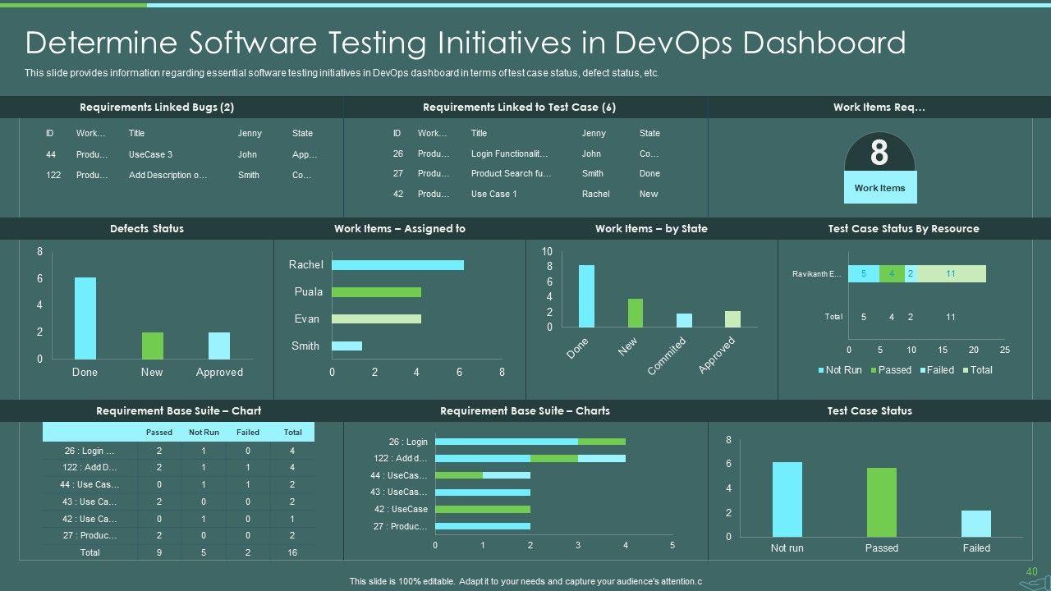Open the Requirements Linked to Test Case (6) header
This screenshot has height=591, width=1051.
[519, 108]
